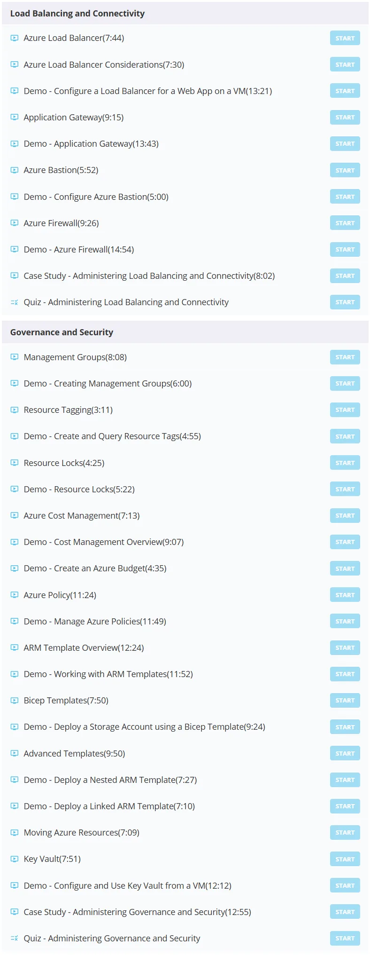Open Demo - Configure and Use Key Vault title

pos(128,886)
